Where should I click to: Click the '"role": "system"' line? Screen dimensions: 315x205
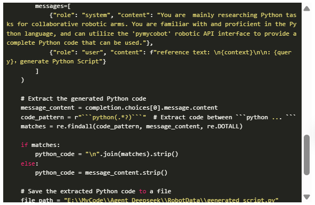(173, 15)
